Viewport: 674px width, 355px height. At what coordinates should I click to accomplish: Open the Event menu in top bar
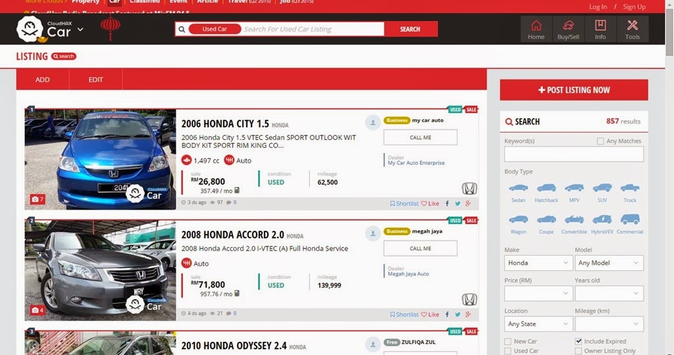click(x=178, y=2)
